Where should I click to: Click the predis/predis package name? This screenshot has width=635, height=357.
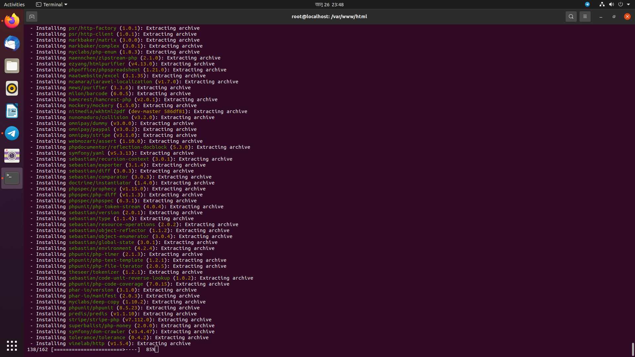[x=88, y=314]
